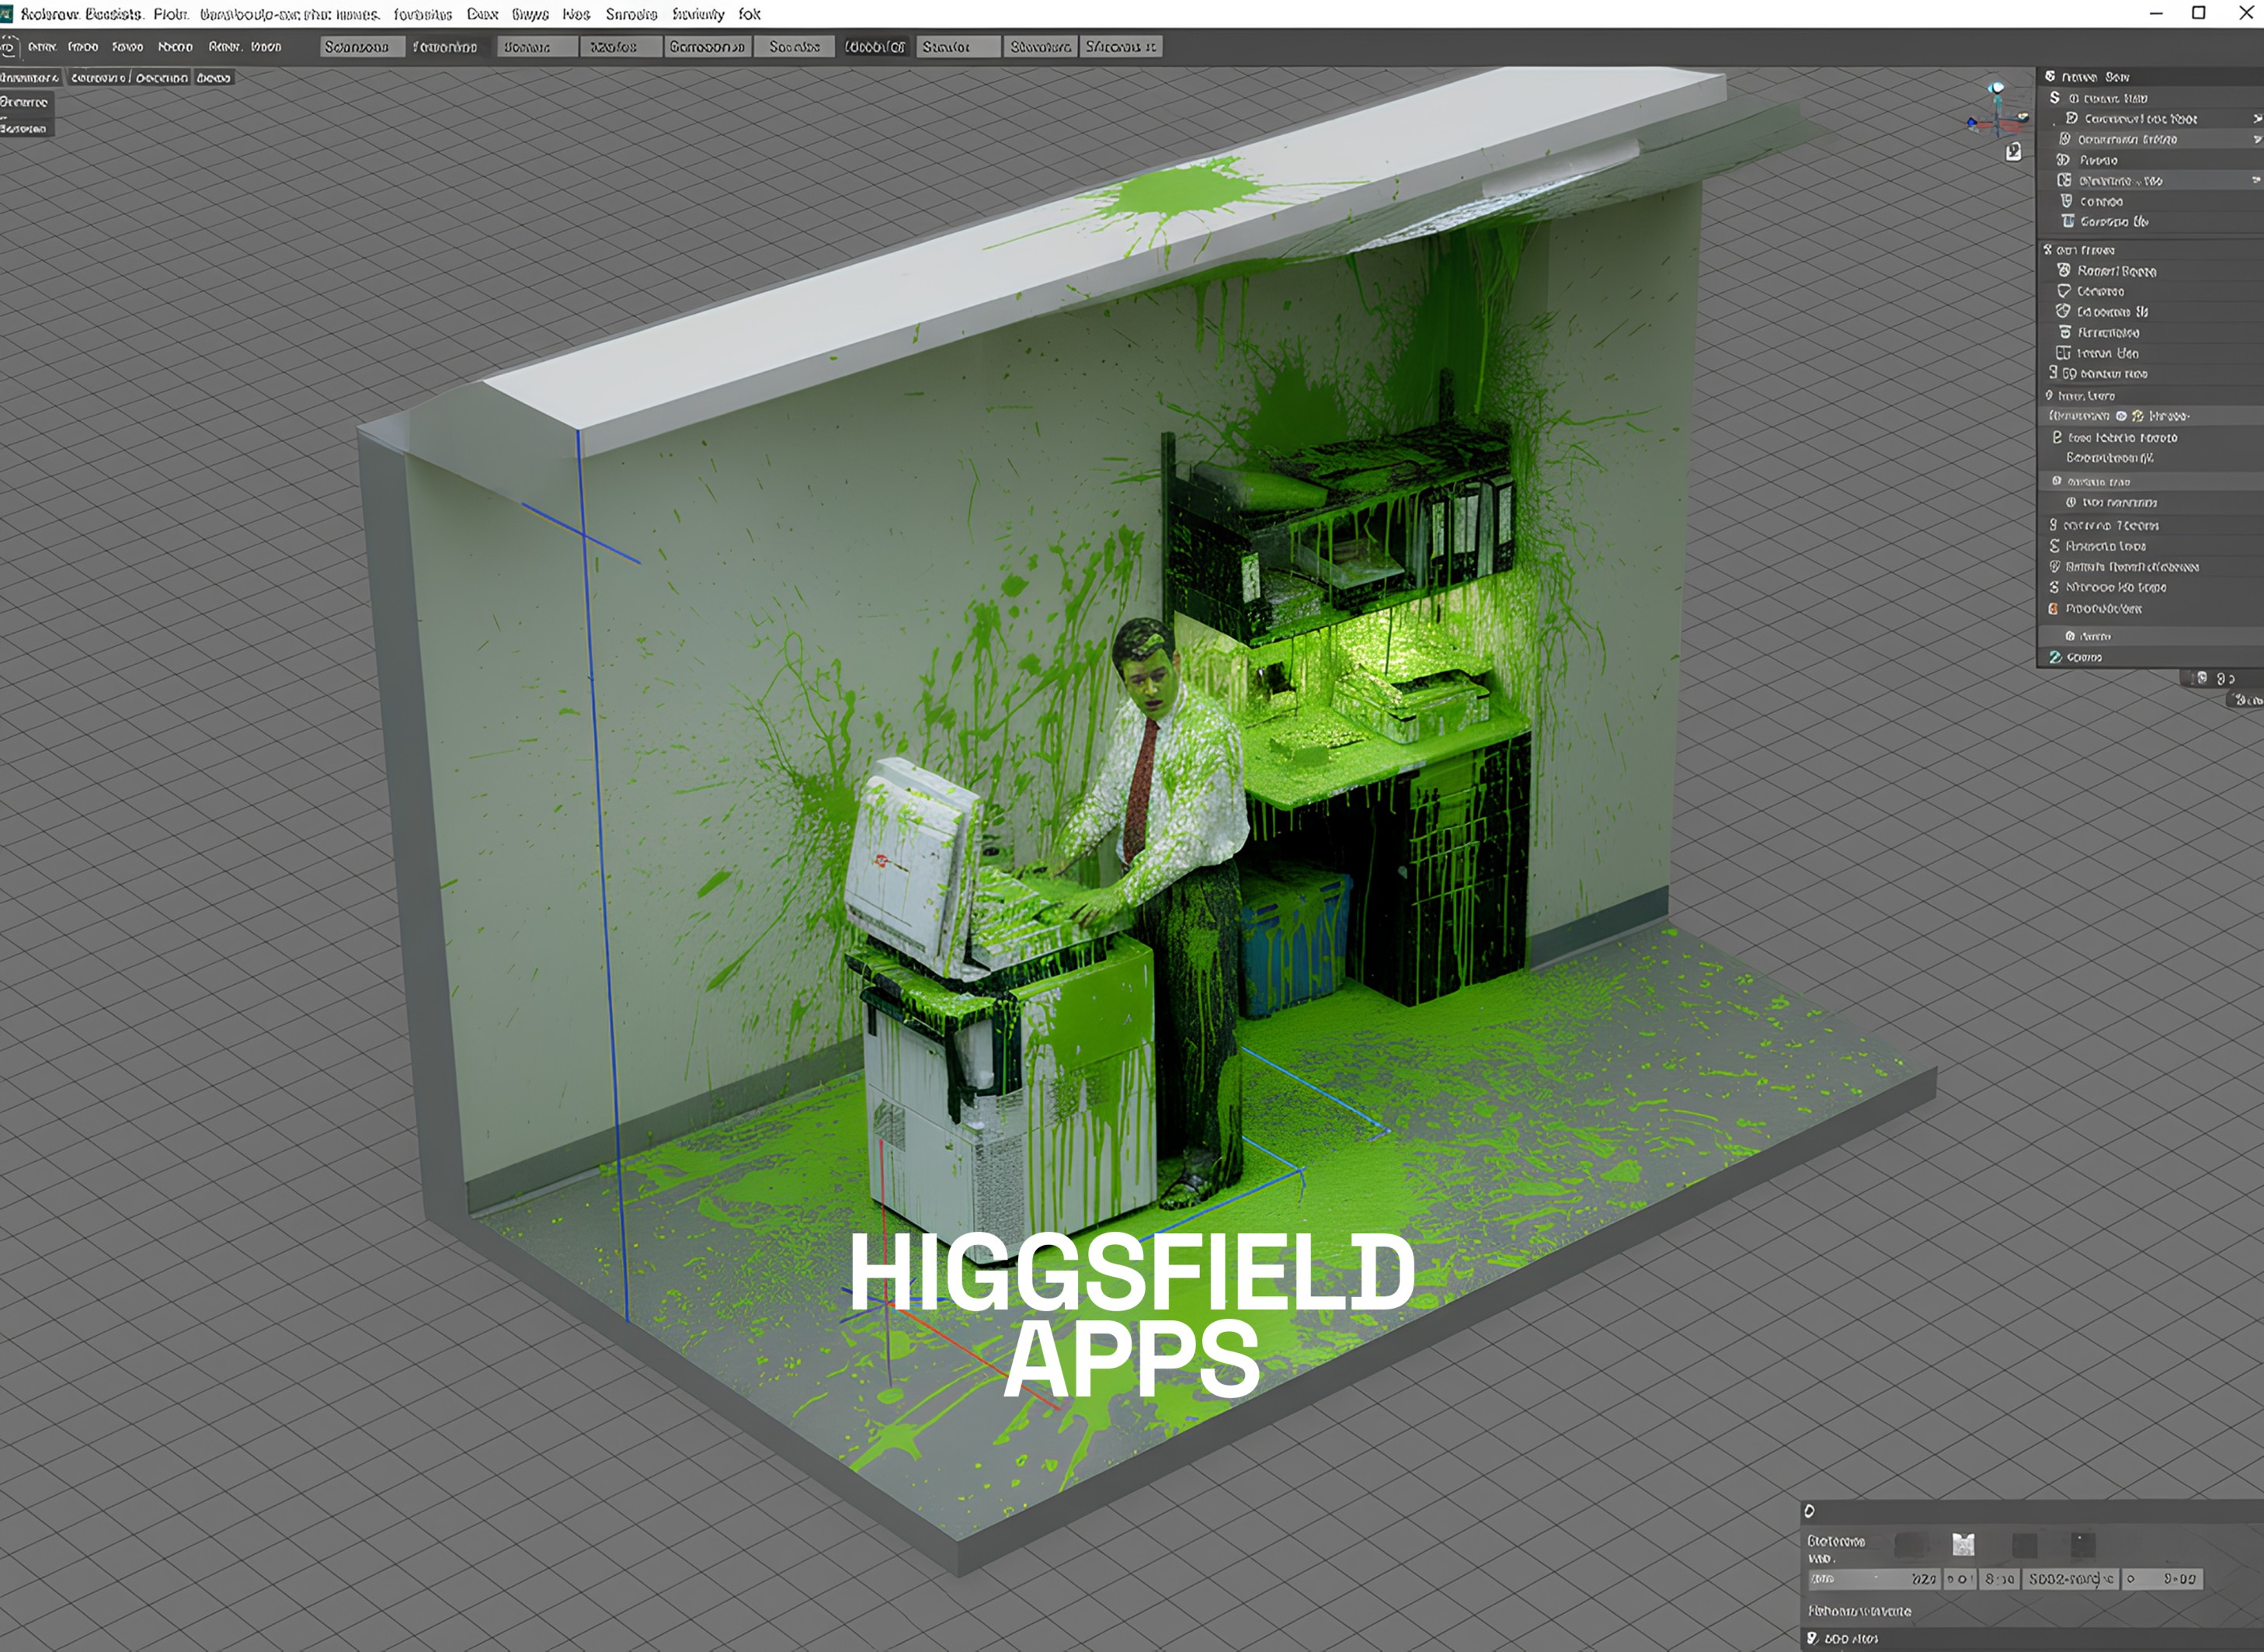Screen dimensions: 2264x1652
Task: Open the 'Flotr' menu in menu bar
Action: pyautogui.click(x=171, y=14)
